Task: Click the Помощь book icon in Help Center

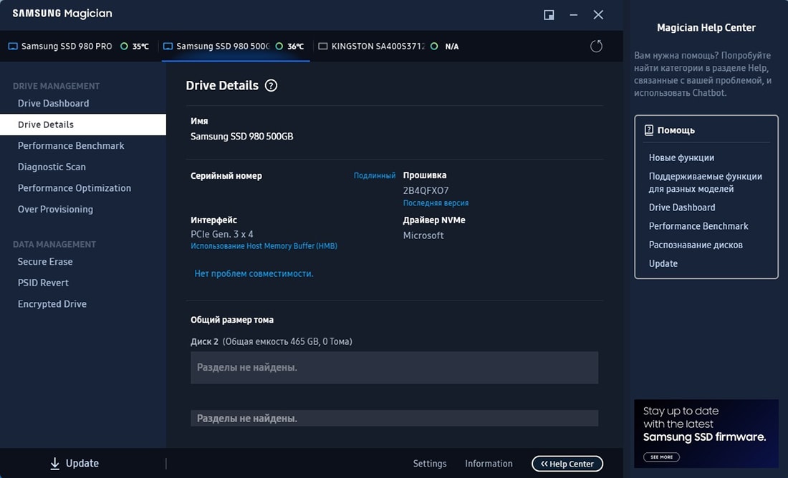Action: 649,130
